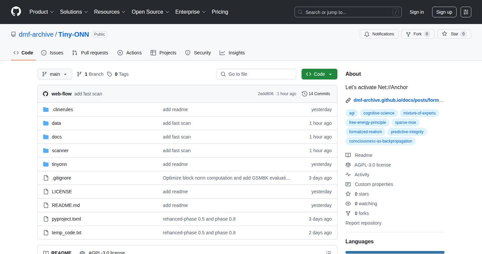Select the Activity pulse icon
This screenshot has width=482, height=254.
[348, 175]
